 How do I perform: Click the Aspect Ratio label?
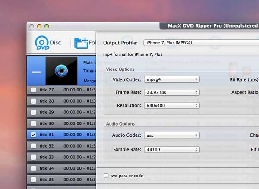click(245, 92)
